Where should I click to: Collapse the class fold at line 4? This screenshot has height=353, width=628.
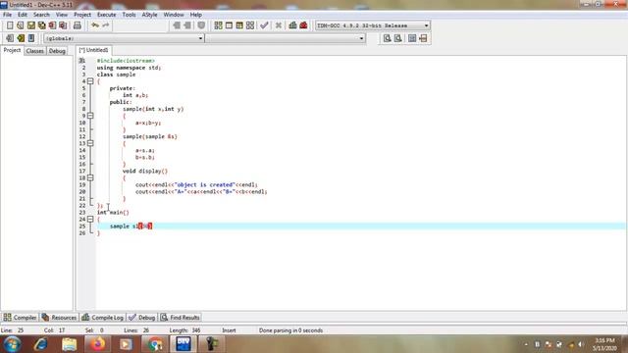coord(90,81)
